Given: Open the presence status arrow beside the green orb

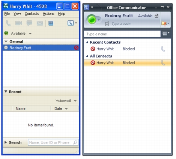Looking at the screenshot, I should [99, 20].
